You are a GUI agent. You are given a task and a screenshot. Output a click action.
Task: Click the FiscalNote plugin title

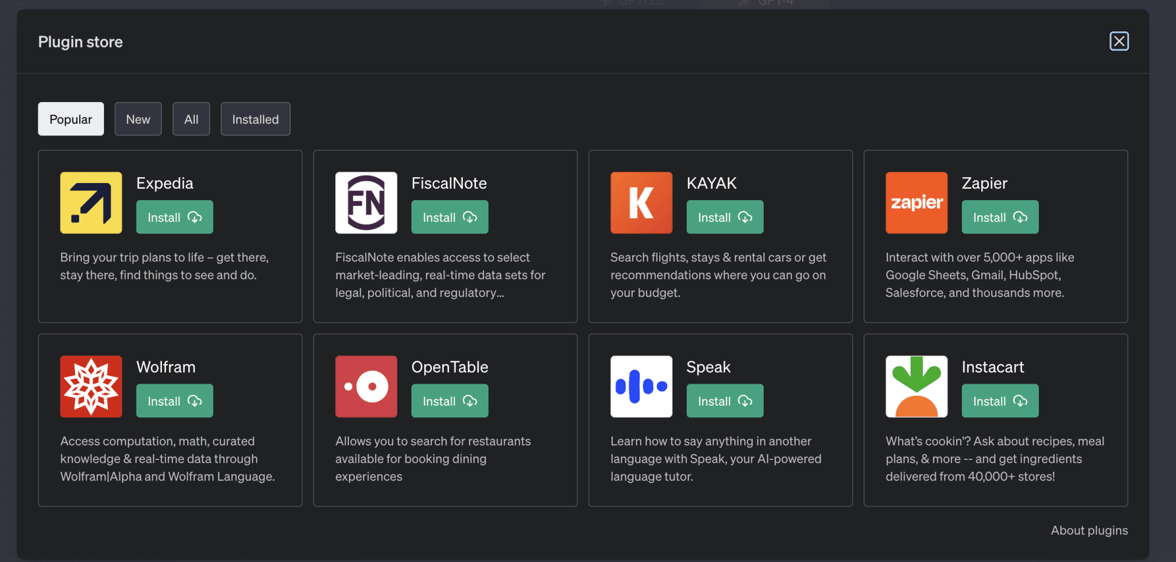tap(449, 183)
